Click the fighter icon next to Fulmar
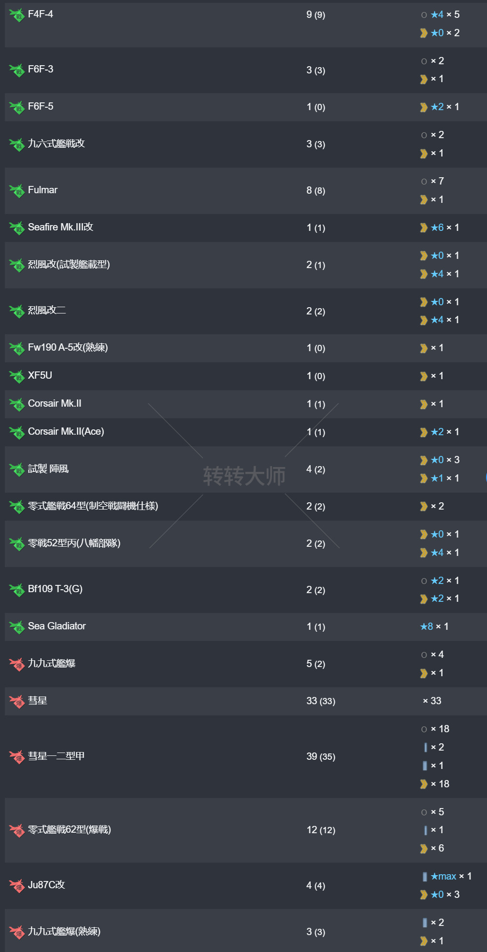The image size is (487, 952). 17,191
